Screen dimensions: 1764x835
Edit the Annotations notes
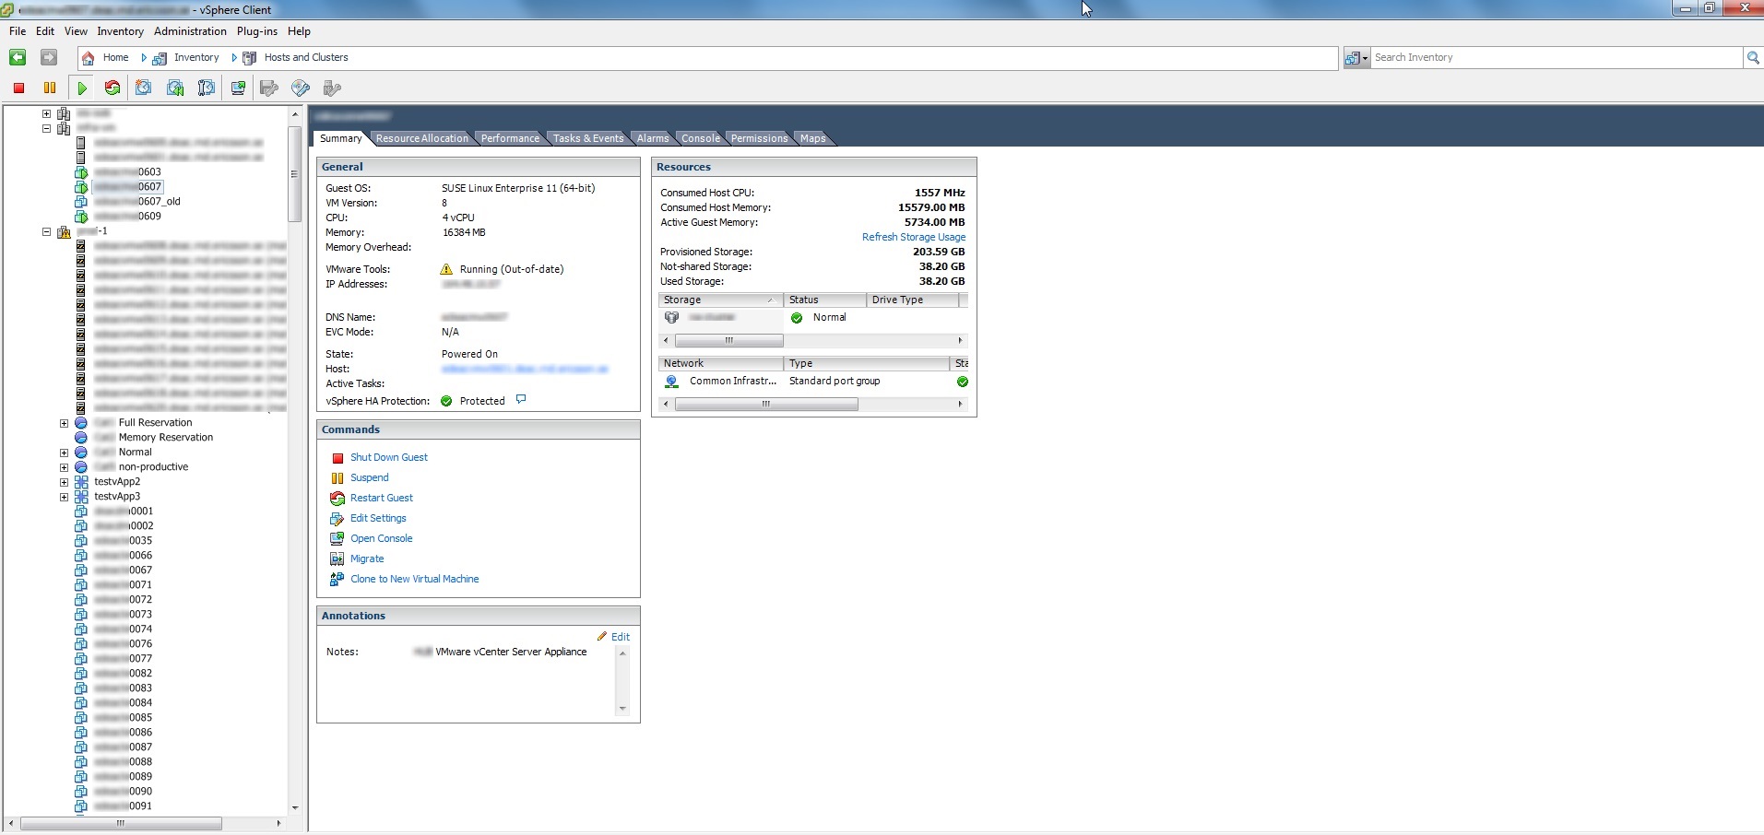(x=621, y=637)
